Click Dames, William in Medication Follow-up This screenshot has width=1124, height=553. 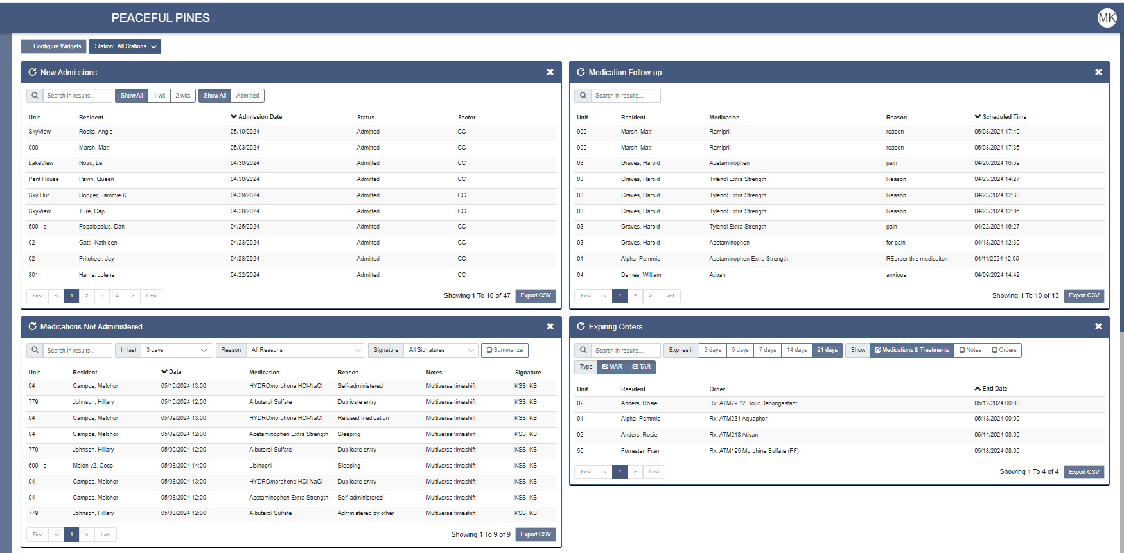641,275
